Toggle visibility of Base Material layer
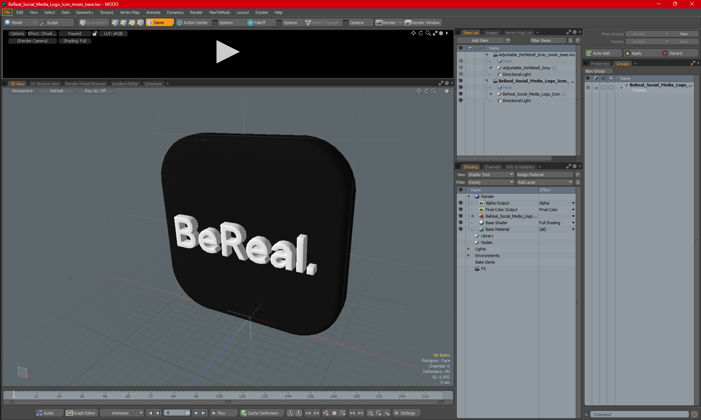The height and width of the screenshot is (420, 701). 461,229
